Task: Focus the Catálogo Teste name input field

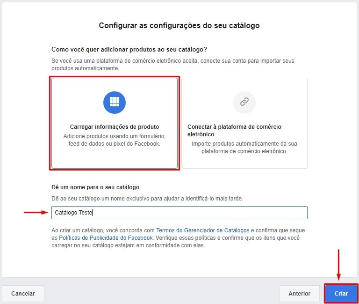Action: (x=179, y=213)
